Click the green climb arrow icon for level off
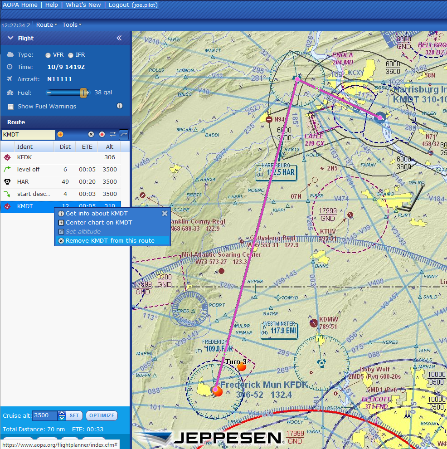The height and width of the screenshot is (449, 447). 7,169
